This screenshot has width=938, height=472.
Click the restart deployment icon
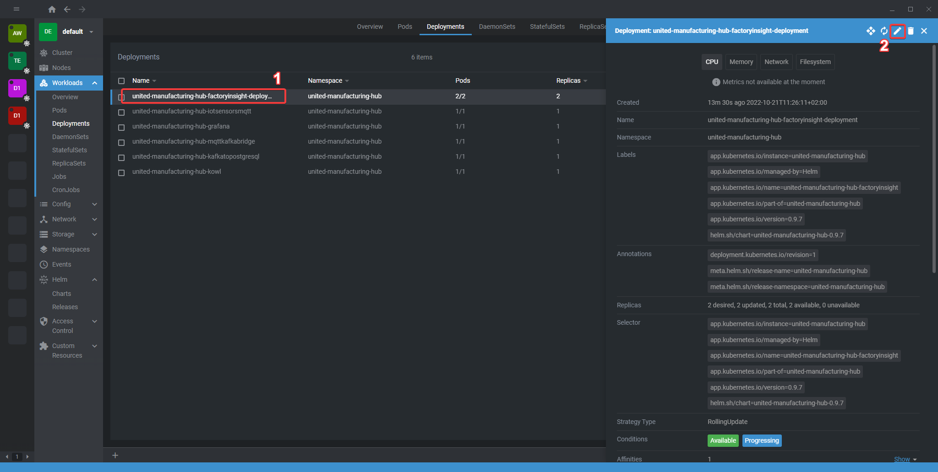[884, 31]
